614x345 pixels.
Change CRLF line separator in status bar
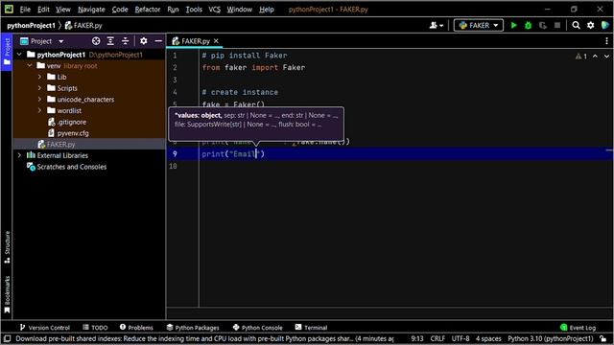[x=437, y=338]
